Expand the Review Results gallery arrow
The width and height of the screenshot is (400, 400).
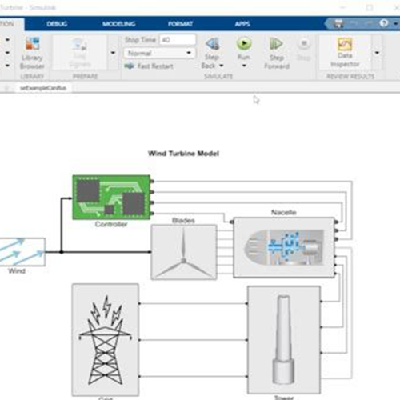point(377,53)
